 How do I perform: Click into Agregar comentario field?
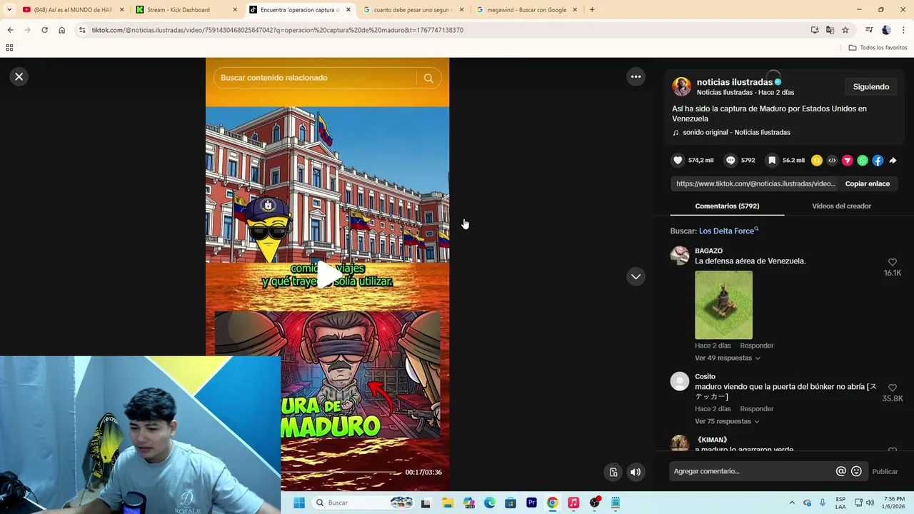click(753, 471)
